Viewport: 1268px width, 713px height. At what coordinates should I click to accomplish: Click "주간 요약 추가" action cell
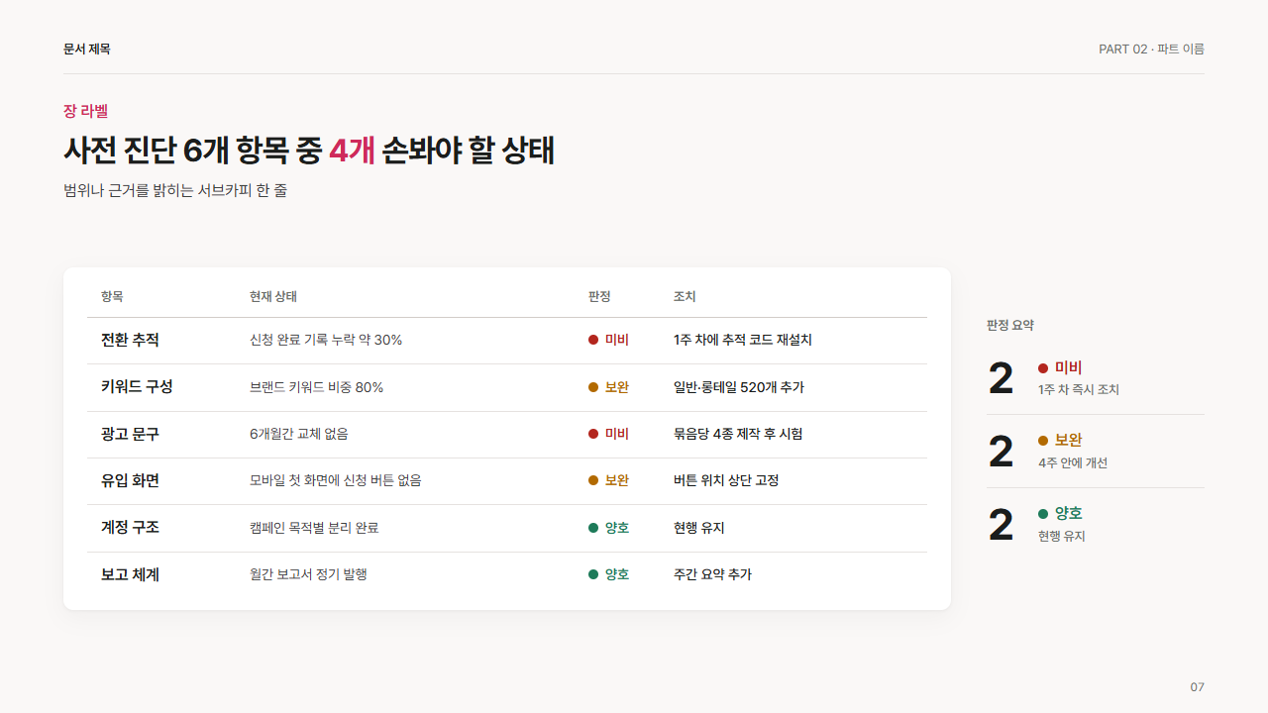[712, 574]
